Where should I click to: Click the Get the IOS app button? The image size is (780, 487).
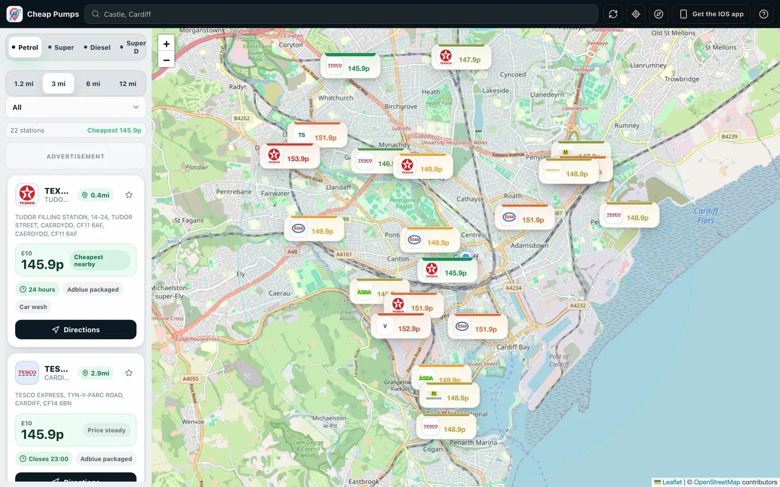point(711,14)
